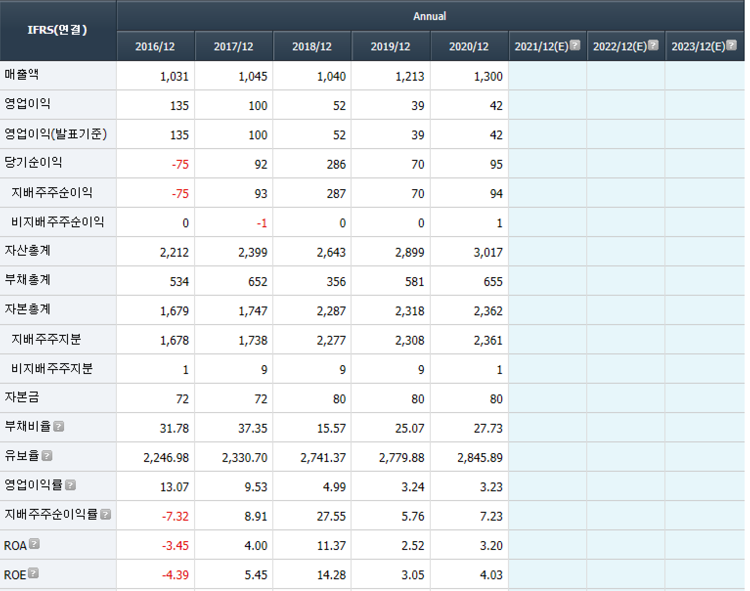The height and width of the screenshot is (591, 750).
Task: Click the 자본금 row label
Action: pyautogui.click(x=22, y=397)
